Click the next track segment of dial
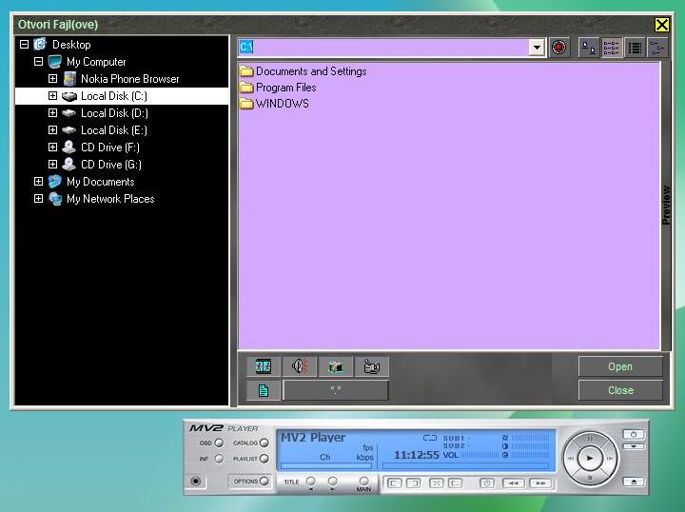This screenshot has height=512, width=685. coord(610,459)
